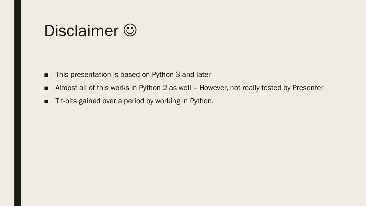Image resolution: width=366 pixels, height=206 pixels.
Task: Click the third bullet square marker
Action: pos(46,102)
